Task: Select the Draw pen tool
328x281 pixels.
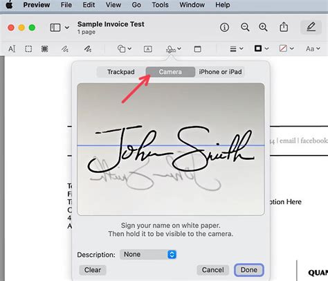Action: point(88,48)
